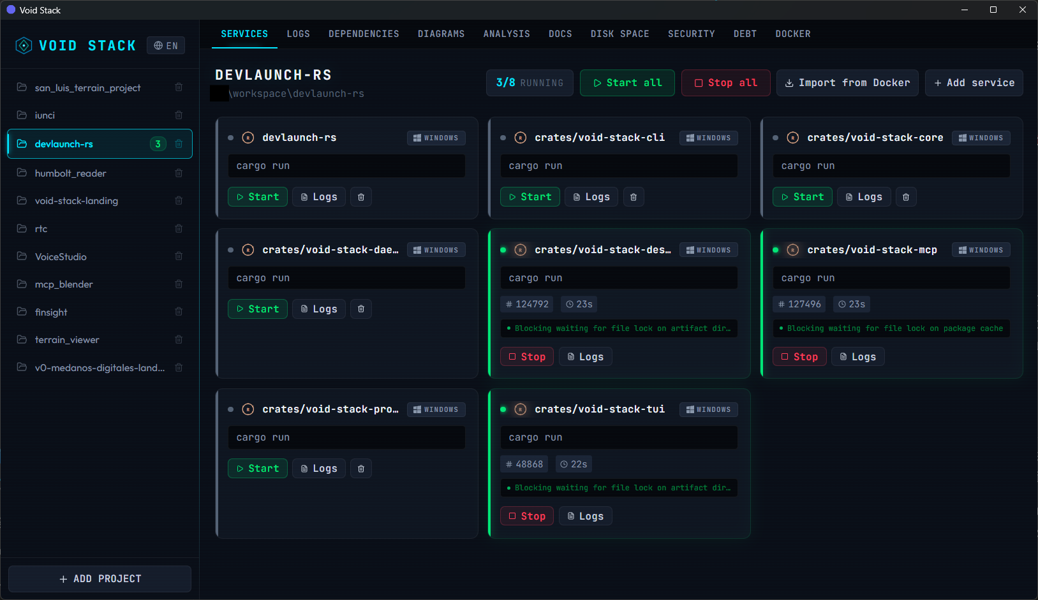This screenshot has width=1038, height=600.
Task: Switch to the Logs tab
Action: point(298,34)
